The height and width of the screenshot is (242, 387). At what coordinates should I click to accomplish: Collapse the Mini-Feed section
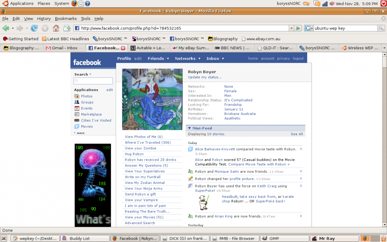tap(189, 128)
